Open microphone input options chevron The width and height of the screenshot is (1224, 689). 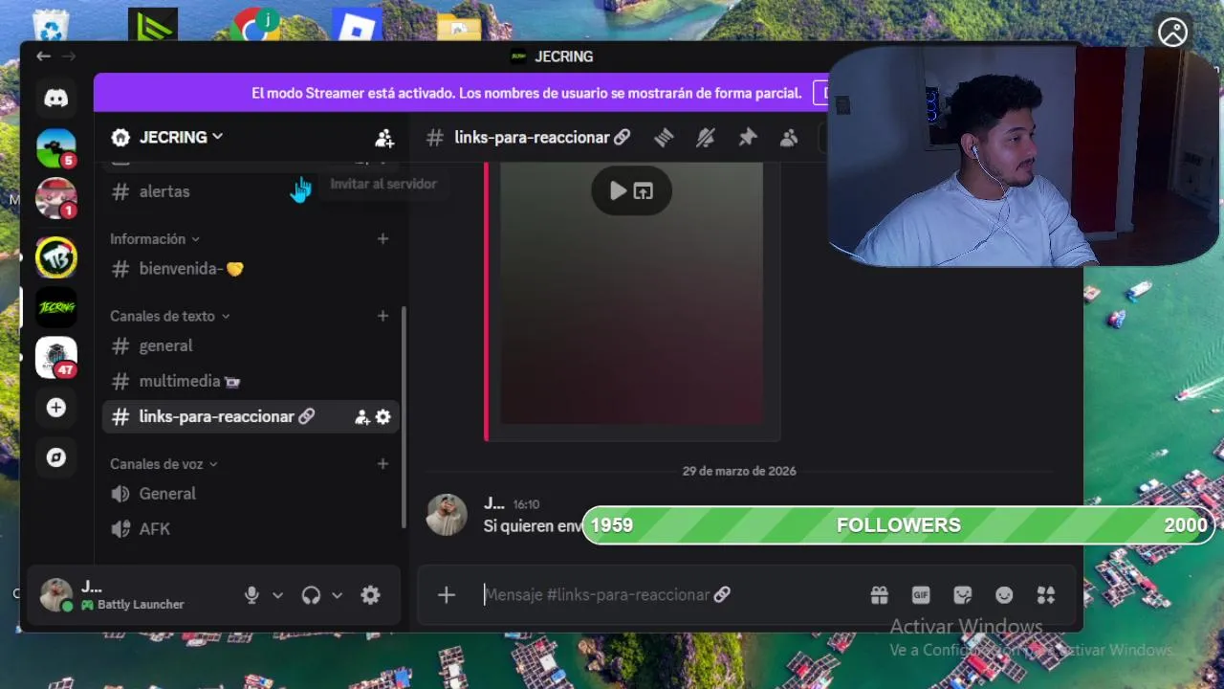point(277,595)
